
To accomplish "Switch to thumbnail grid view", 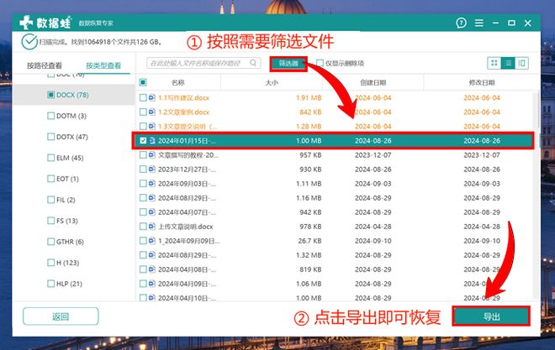I will (494, 63).
